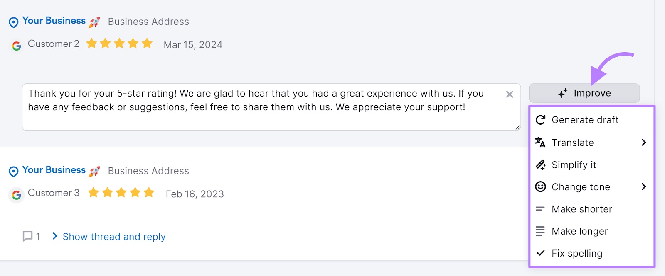Select Generate draft from the menu
The height and width of the screenshot is (276, 665).
584,119
